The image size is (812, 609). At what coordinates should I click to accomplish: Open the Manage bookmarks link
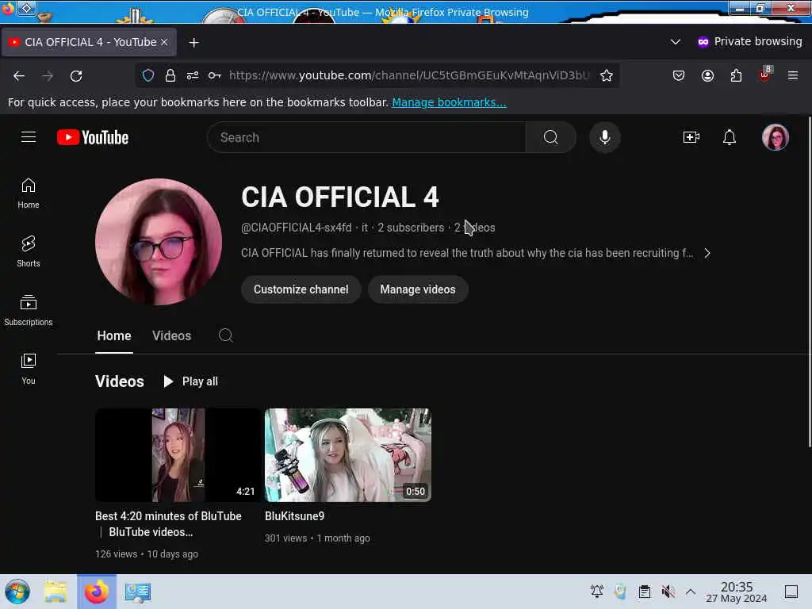coord(449,102)
